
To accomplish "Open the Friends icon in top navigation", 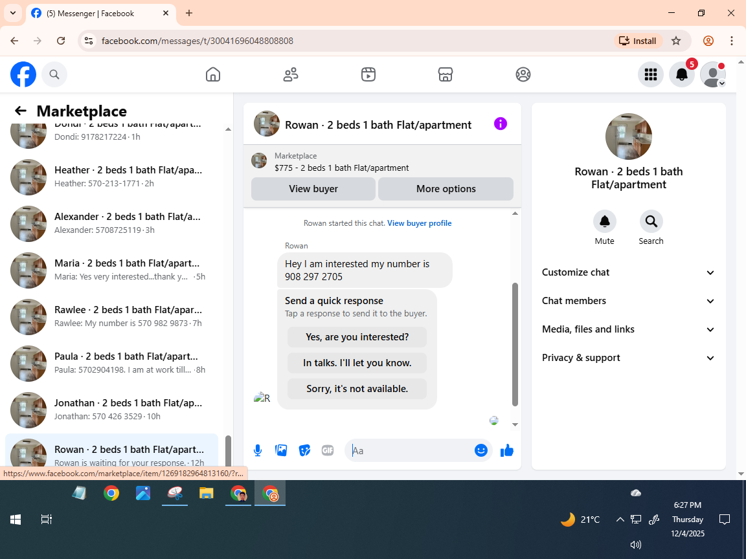I will (x=291, y=74).
